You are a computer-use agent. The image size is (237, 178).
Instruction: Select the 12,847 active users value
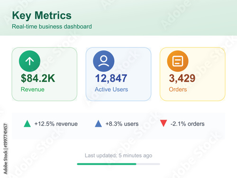(x=111, y=78)
